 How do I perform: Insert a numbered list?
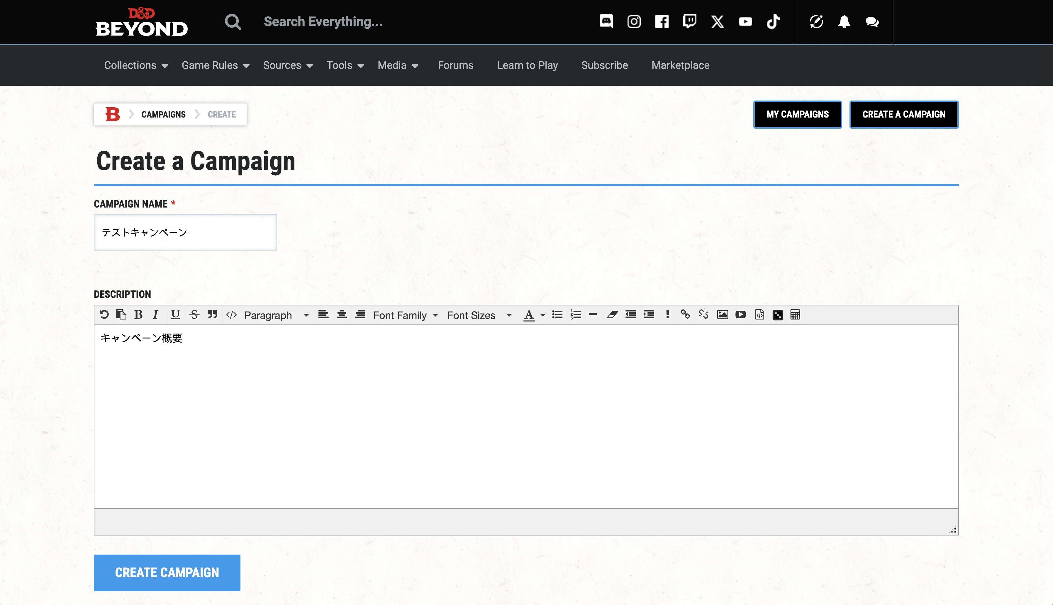click(x=576, y=315)
